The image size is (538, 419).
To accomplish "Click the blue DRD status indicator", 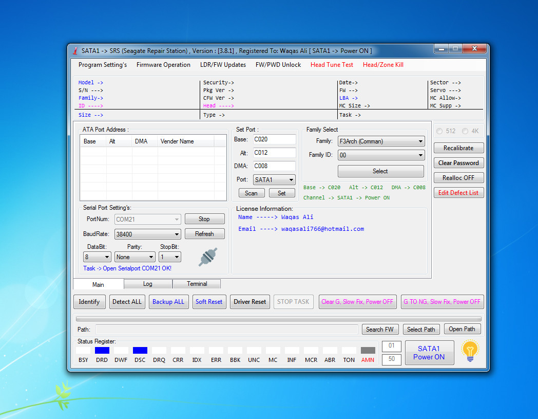I will click(x=102, y=350).
